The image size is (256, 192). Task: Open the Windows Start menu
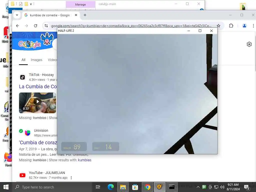[6, 187]
